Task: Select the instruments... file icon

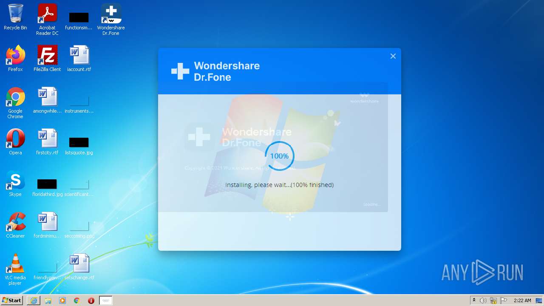Action: 79,105
